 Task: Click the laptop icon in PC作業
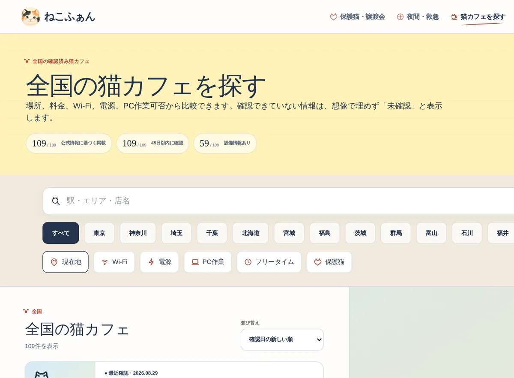(x=195, y=262)
